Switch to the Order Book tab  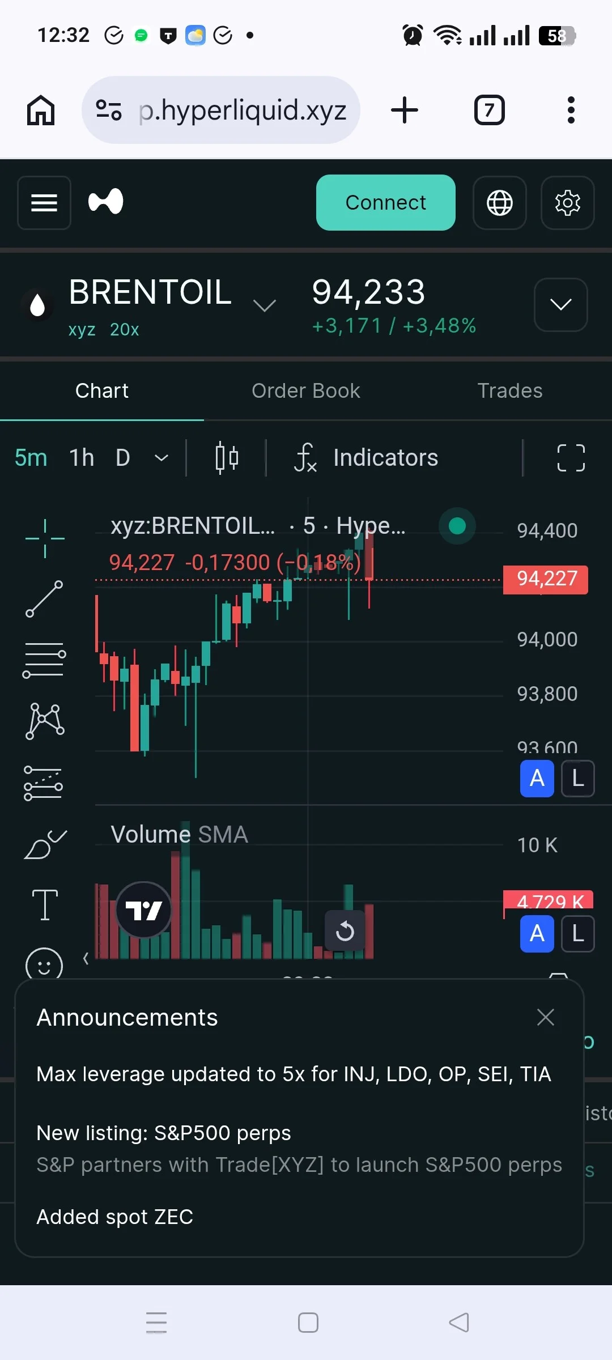point(306,391)
